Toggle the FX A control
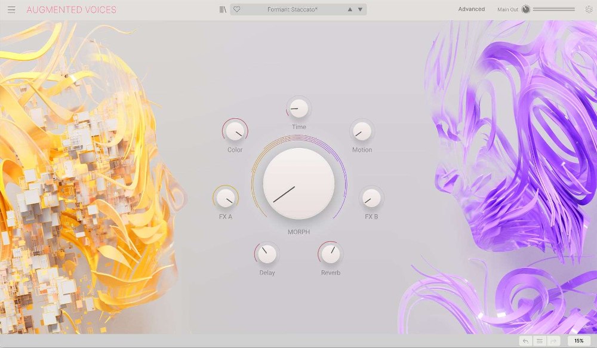This screenshot has width=597, height=348. pos(226,199)
